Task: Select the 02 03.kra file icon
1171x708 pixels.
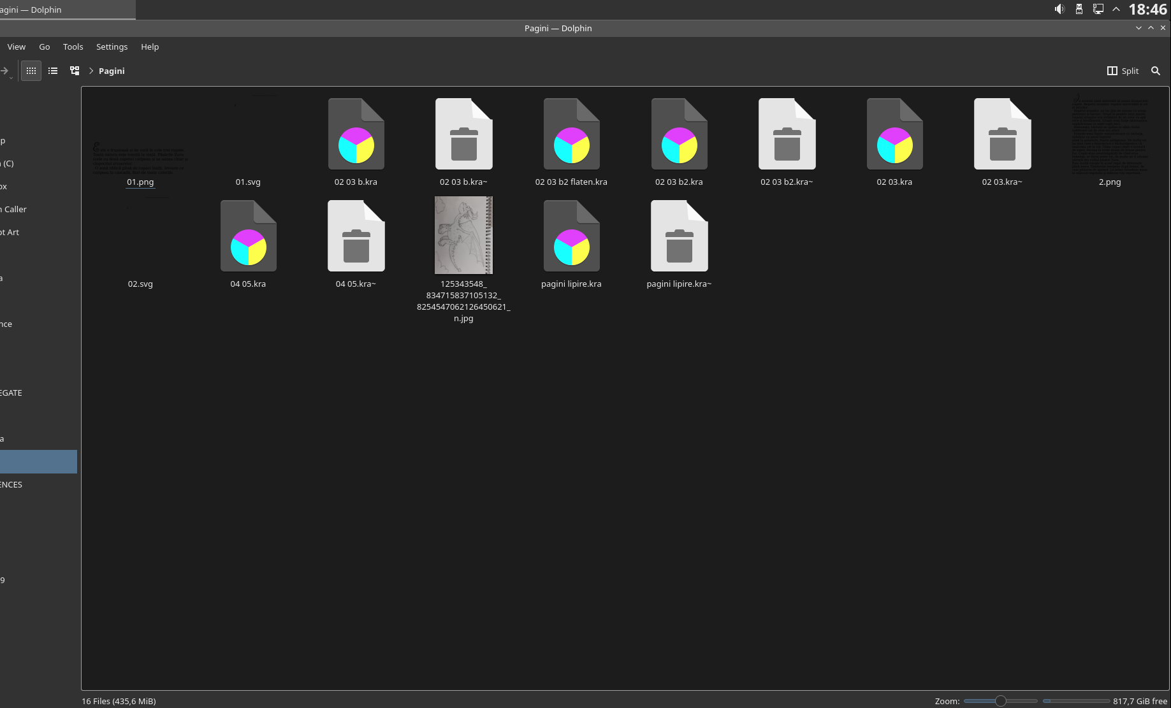Action: (894, 134)
